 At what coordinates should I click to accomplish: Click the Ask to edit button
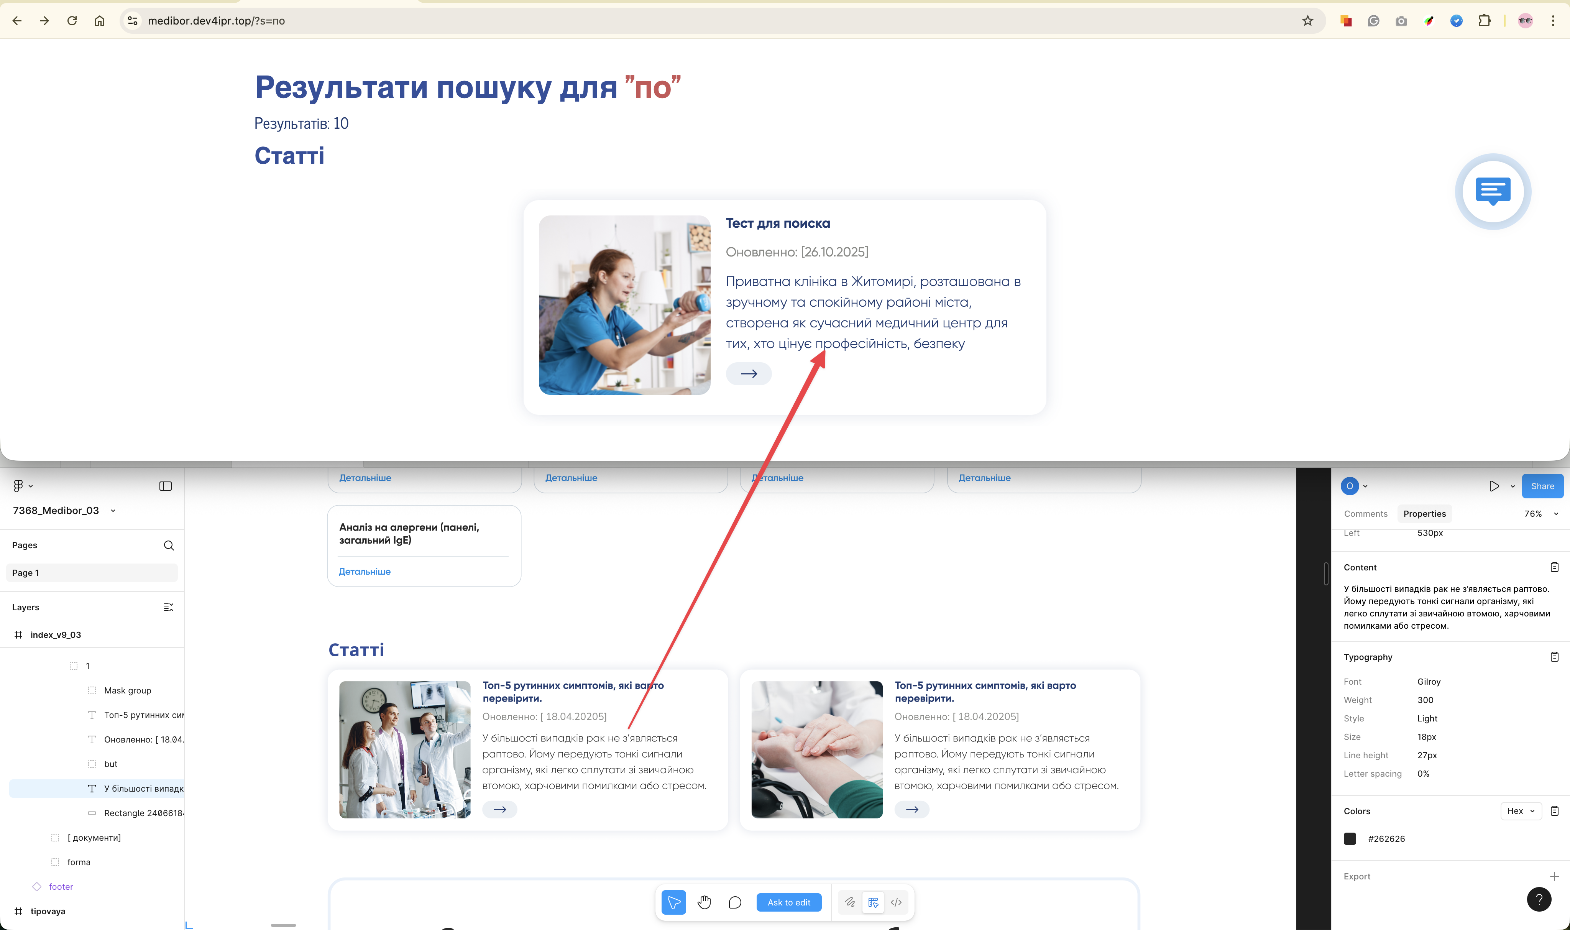(x=789, y=902)
